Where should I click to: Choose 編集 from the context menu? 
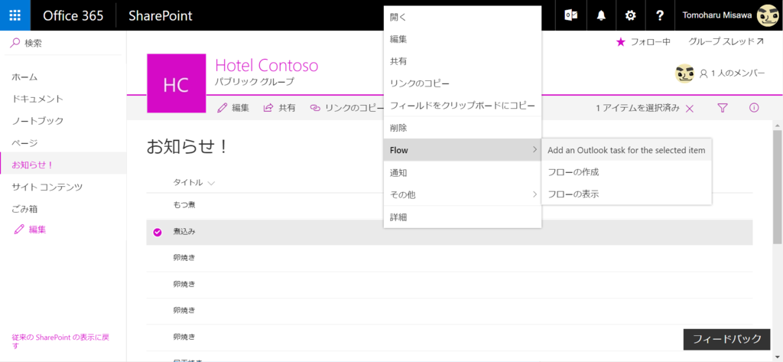pyautogui.click(x=463, y=39)
